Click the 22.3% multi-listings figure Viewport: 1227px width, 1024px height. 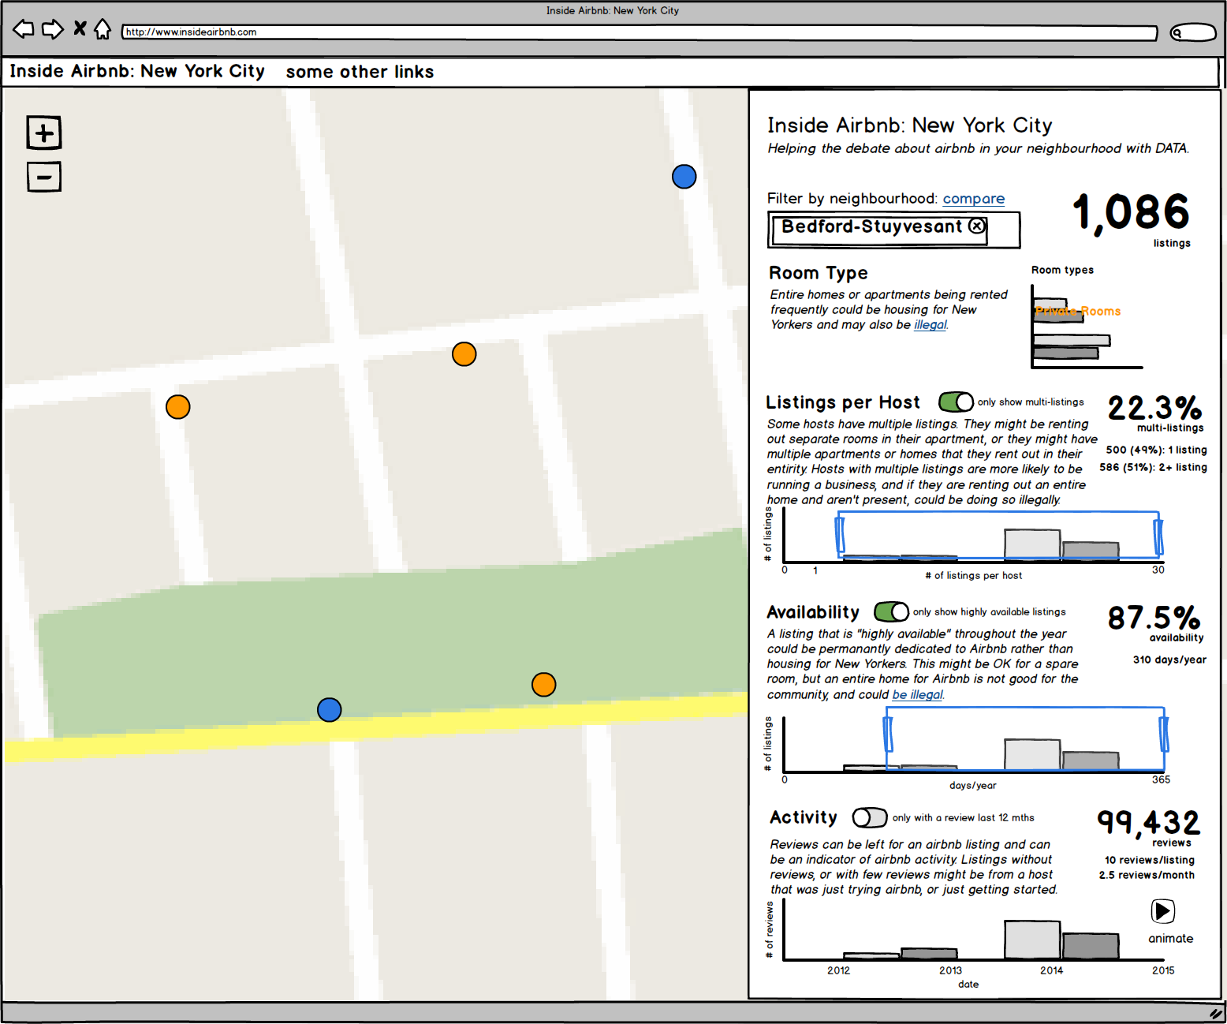coord(1154,408)
